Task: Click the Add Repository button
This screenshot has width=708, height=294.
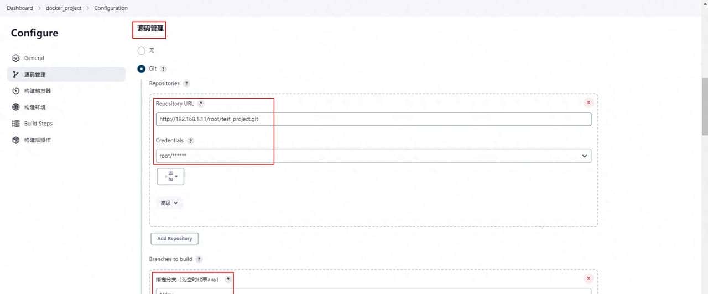Action: click(x=175, y=239)
